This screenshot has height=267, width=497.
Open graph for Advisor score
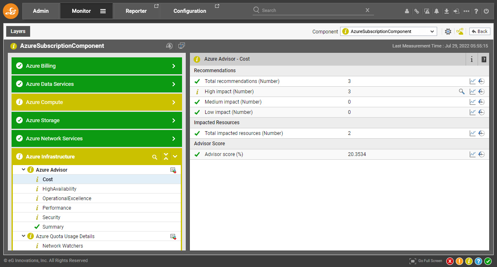click(473, 154)
